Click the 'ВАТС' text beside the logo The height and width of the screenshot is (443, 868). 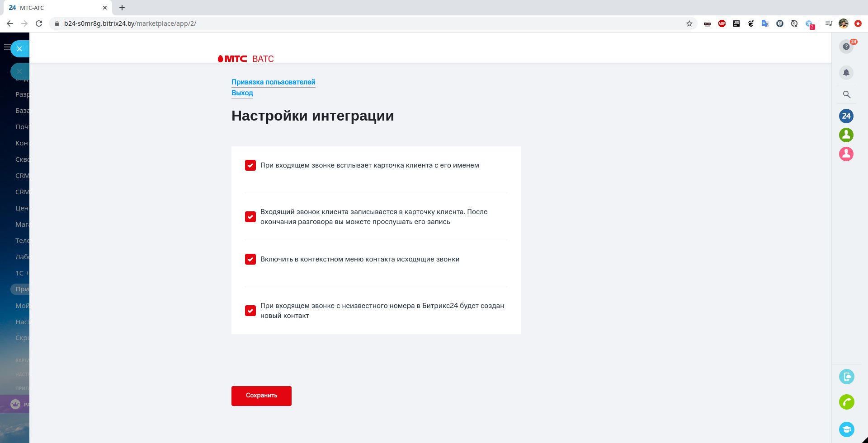pyautogui.click(x=263, y=59)
